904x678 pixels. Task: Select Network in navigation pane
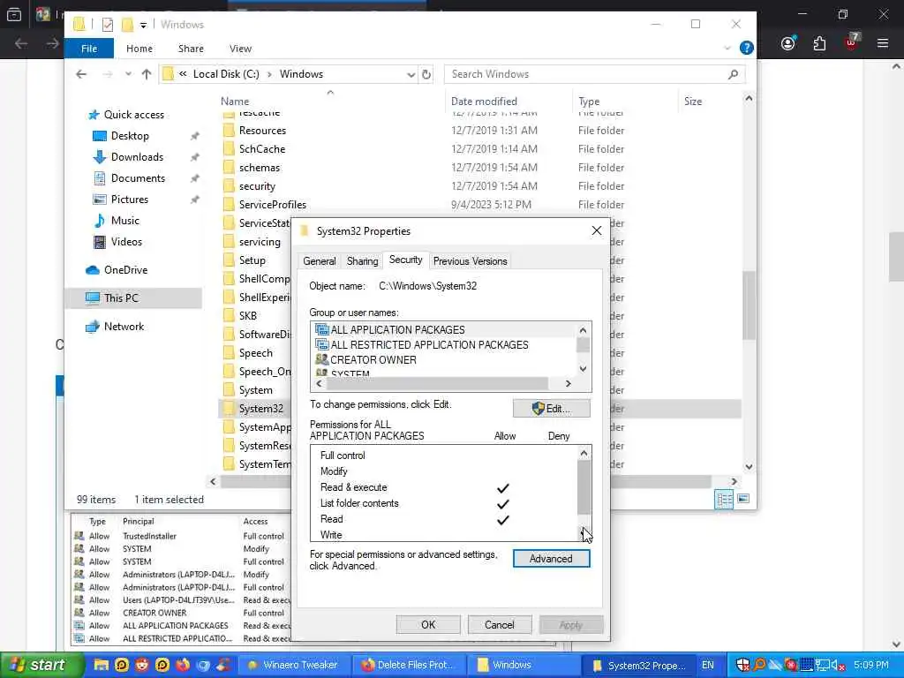(124, 327)
